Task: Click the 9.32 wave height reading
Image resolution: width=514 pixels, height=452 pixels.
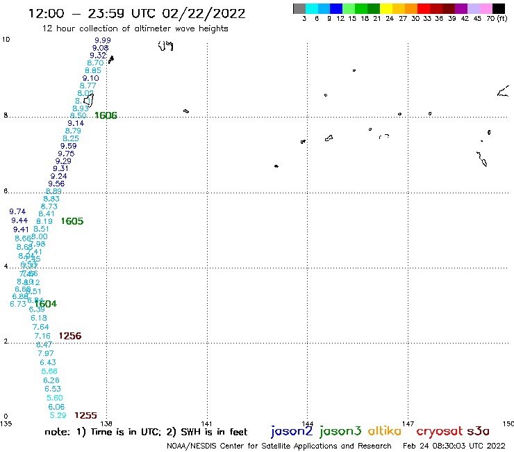Action: [x=98, y=56]
